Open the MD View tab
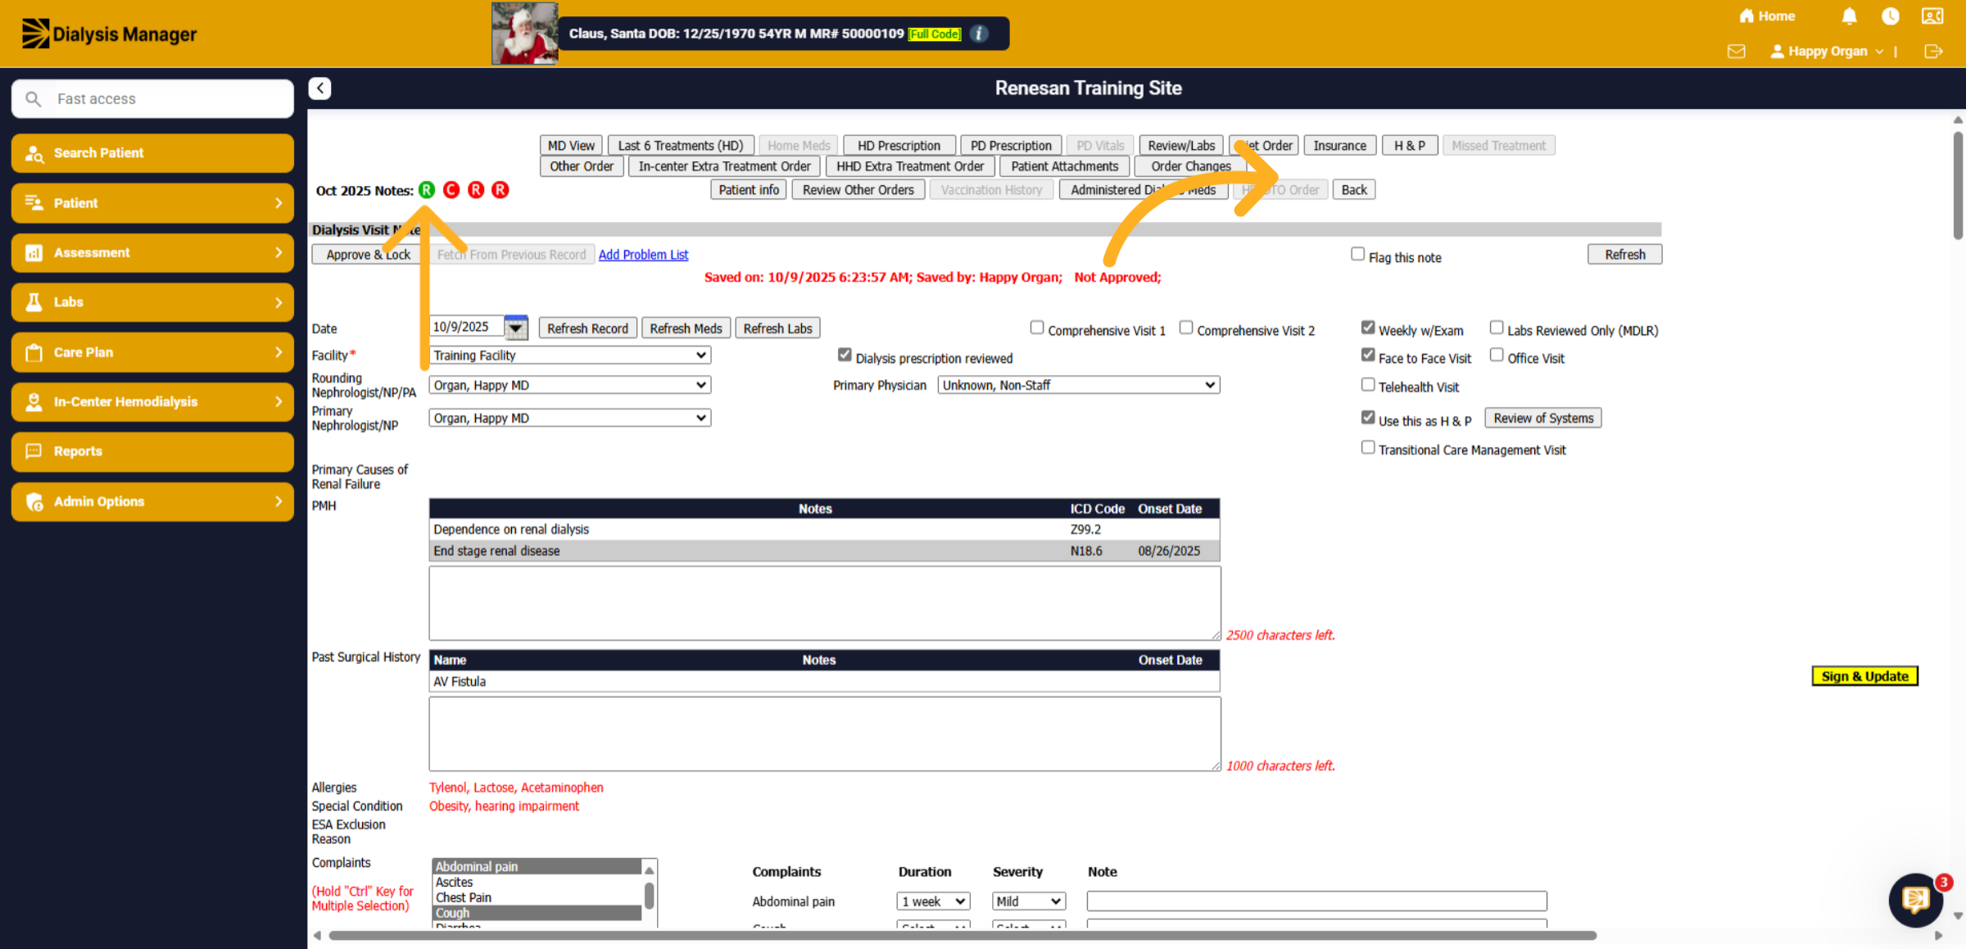The image size is (1966, 949). click(x=571, y=146)
